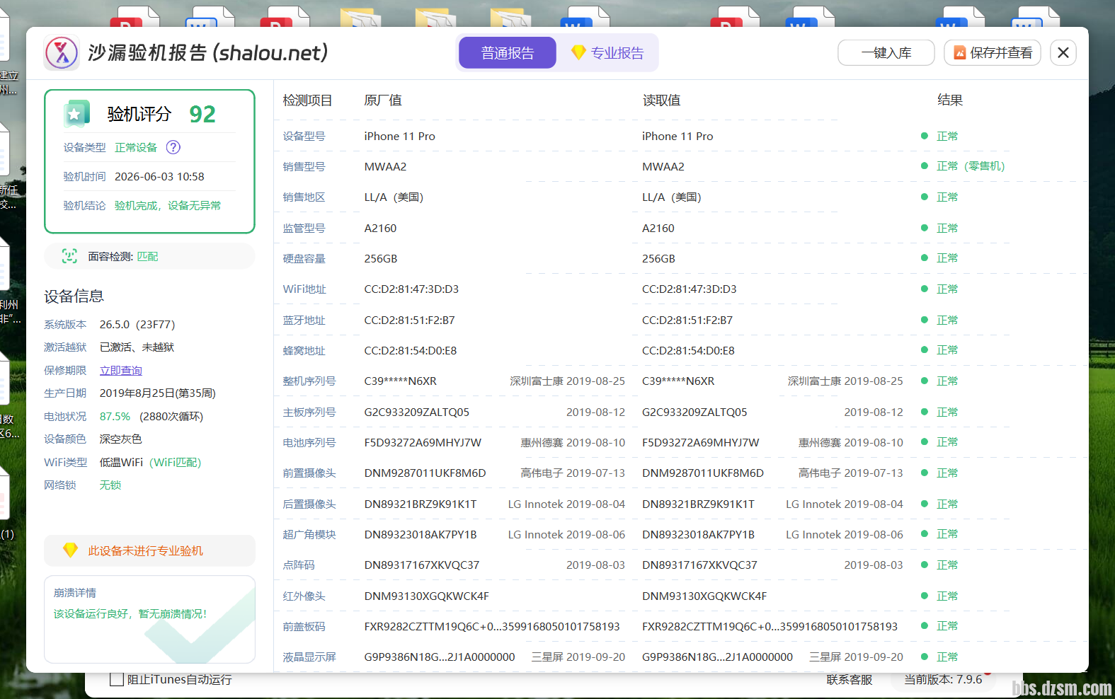Screen dimensions: 1115x699
Task: Click the 正常 (零售机) result text
Action: point(971,166)
